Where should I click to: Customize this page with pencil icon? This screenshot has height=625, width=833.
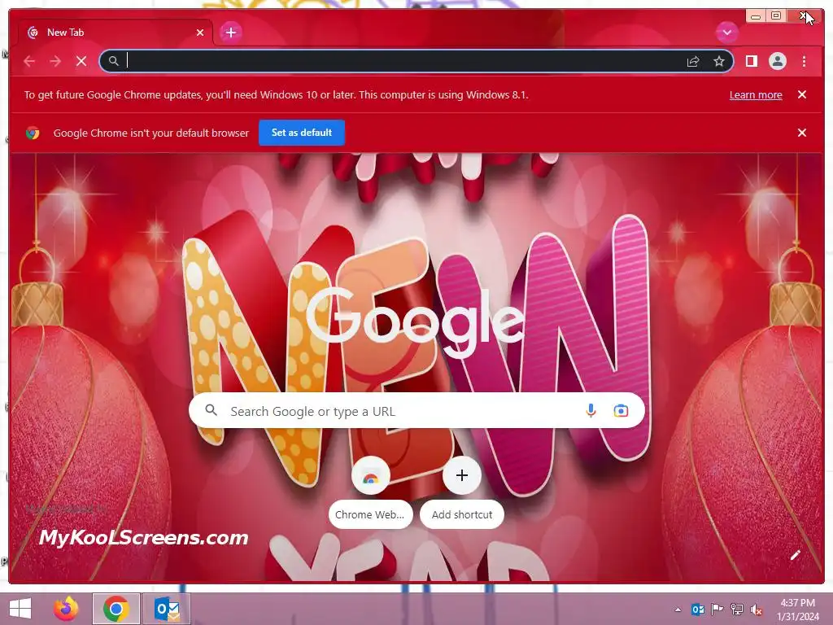pos(795,555)
